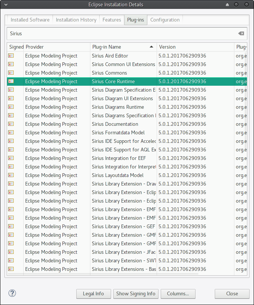Viewport: 254px width, 305px height.
Task: Click the signed icon for Sirius Library Extension - Draw
Action: pyautogui.click(x=11, y=184)
